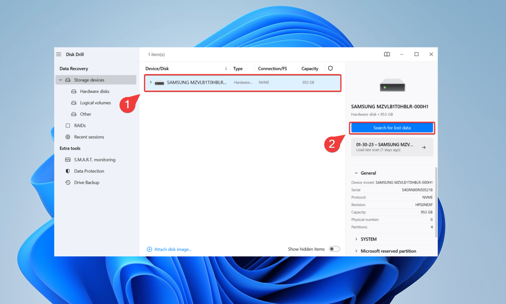Image resolution: width=506 pixels, height=304 pixels.
Task: Open the hamburger menu next to Disk Drill
Action: pos(58,54)
